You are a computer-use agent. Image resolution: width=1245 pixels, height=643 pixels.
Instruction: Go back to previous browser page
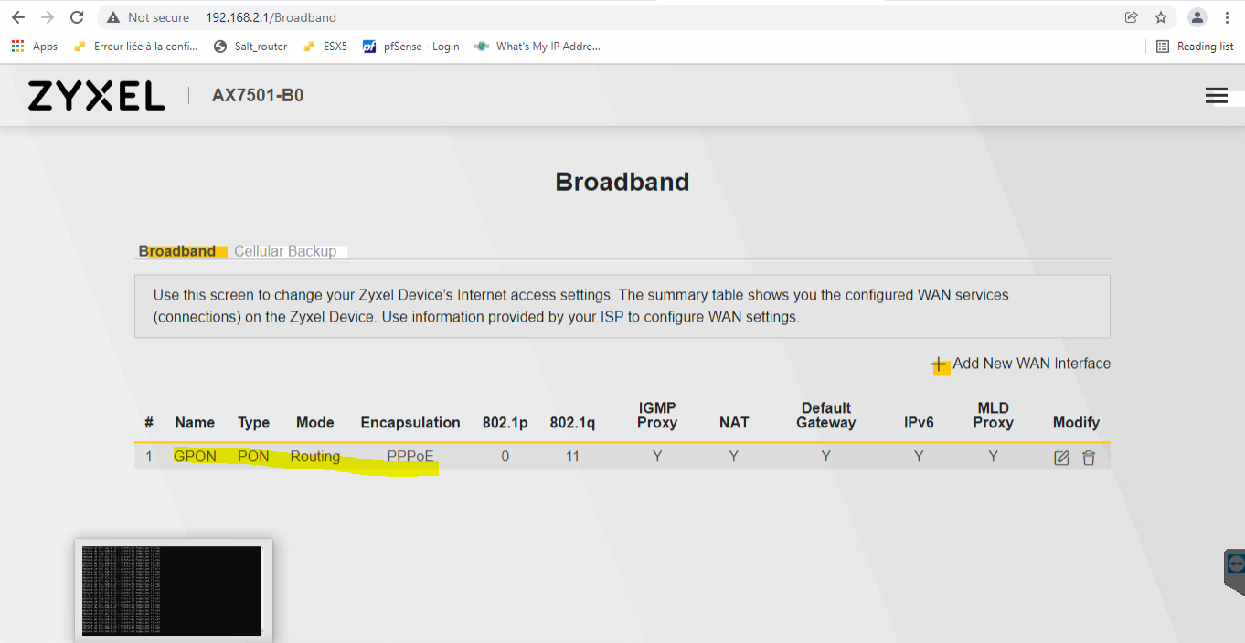[x=18, y=17]
